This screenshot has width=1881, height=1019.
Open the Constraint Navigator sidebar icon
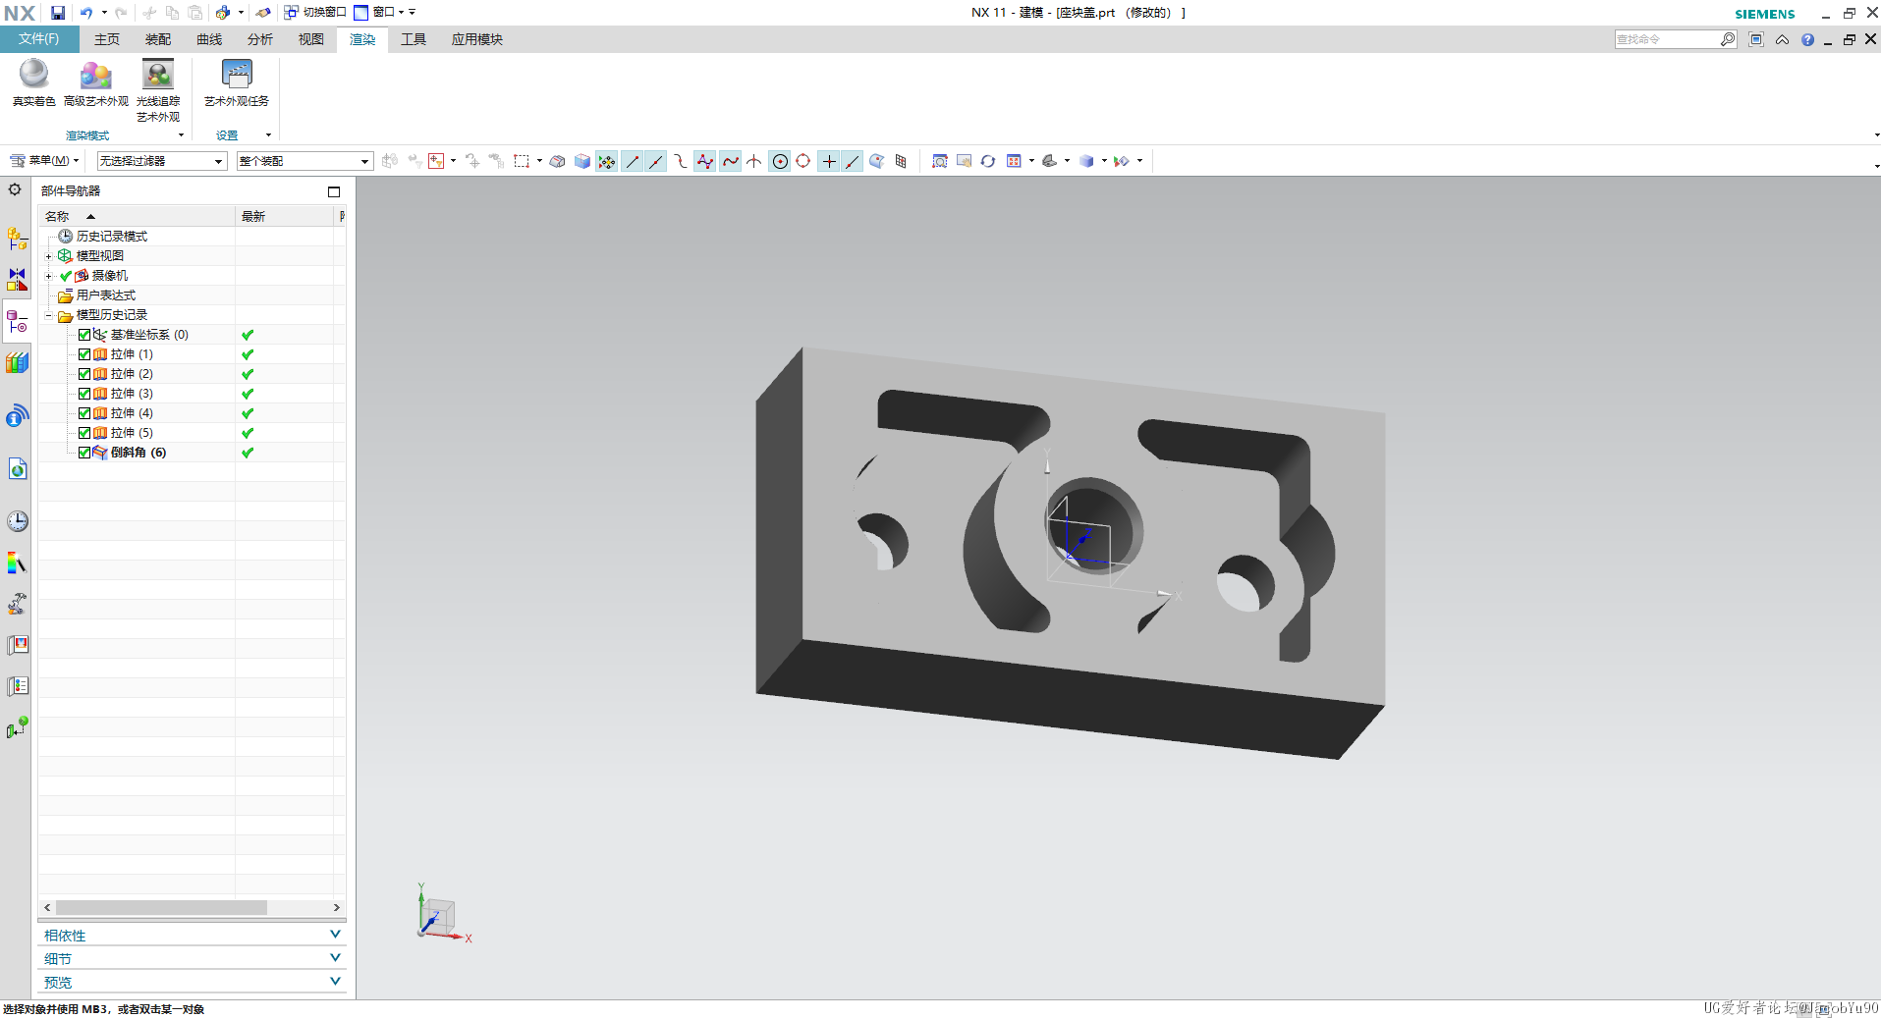click(x=18, y=280)
